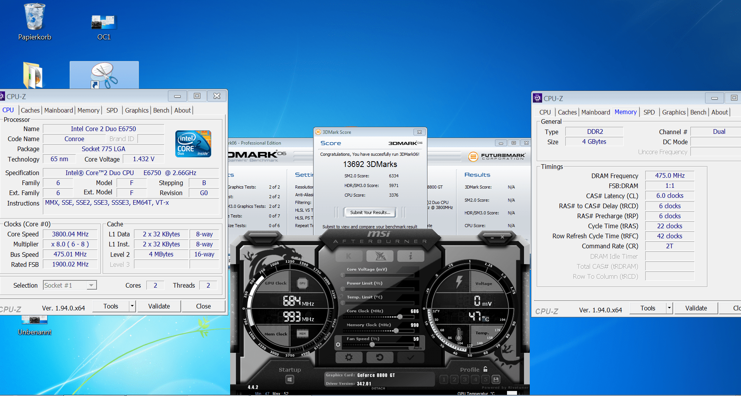The image size is (741, 396).
Task: Click the Core Clock value 686
Action: point(415,311)
